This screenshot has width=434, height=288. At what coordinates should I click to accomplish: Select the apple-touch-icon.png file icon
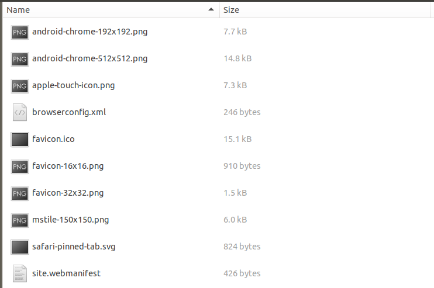point(20,86)
